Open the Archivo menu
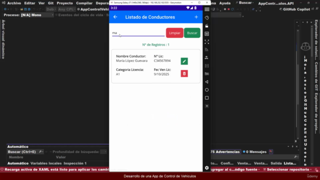Viewport: 320px width, 180px height. (x=14, y=3)
